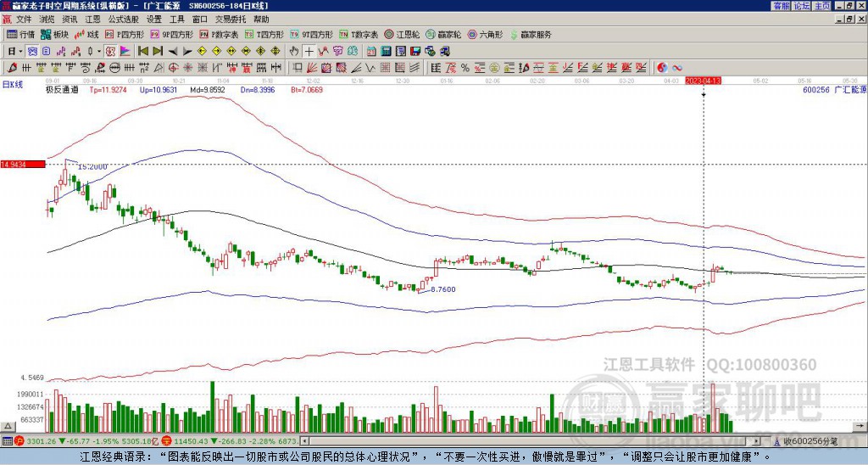Open the T数字表 tool
The width and height of the screenshot is (868, 465).
pyautogui.click(x=359, y=34)
